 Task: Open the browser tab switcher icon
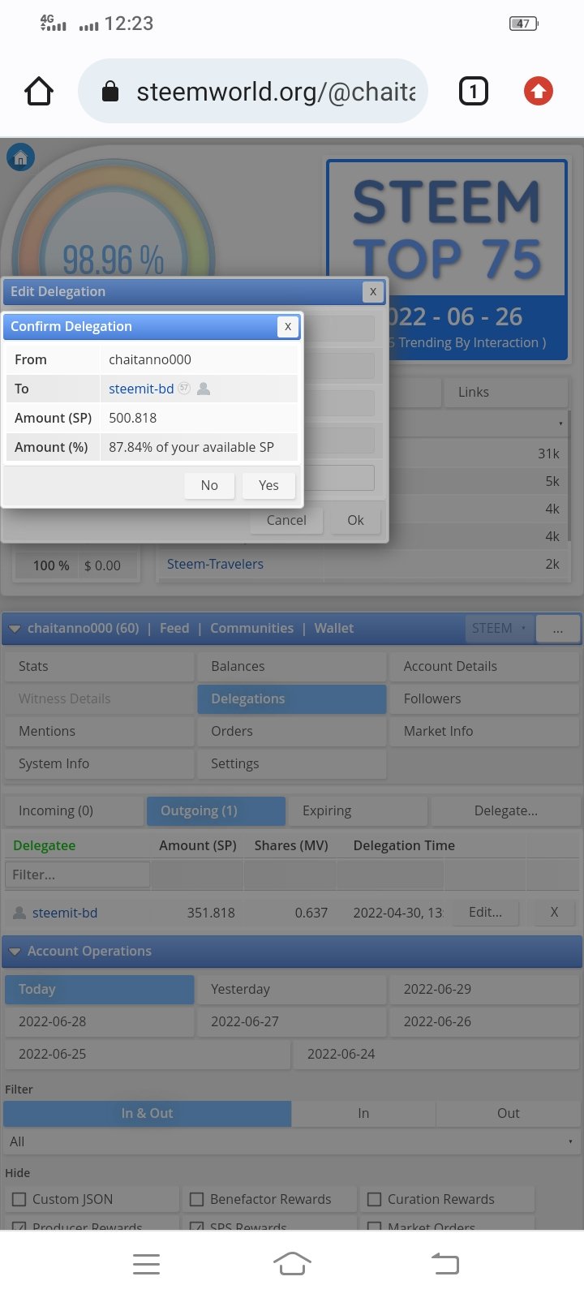[x=474, y=91]
